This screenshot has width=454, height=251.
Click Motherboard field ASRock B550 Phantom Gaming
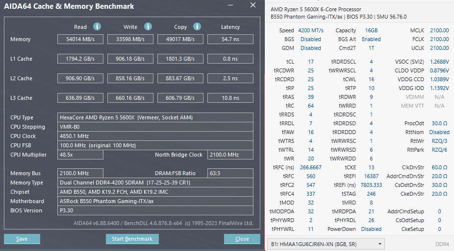(x=155, y=201)
